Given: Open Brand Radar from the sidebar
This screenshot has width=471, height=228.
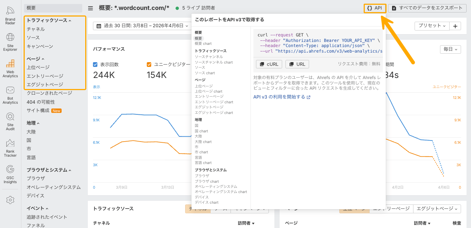Looking at the screenshot, I should click(10, 15).
